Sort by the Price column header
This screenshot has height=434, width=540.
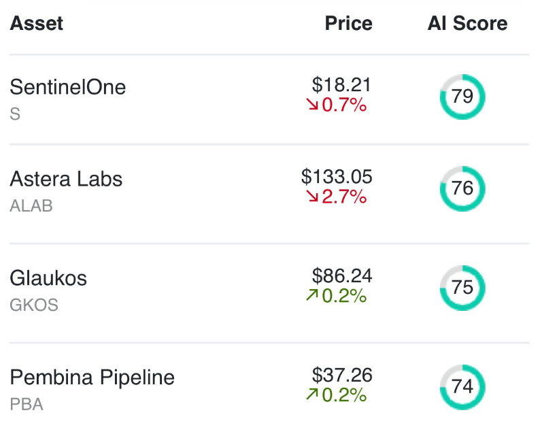[348, 24]
